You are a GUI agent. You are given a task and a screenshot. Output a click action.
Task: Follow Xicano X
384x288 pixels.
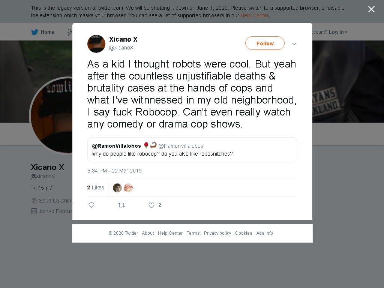point(265,43)
